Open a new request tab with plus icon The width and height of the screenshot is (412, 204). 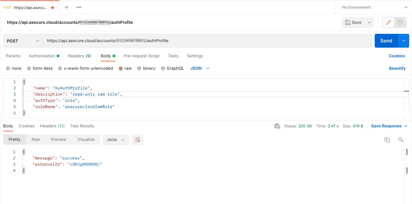(67, 7)
